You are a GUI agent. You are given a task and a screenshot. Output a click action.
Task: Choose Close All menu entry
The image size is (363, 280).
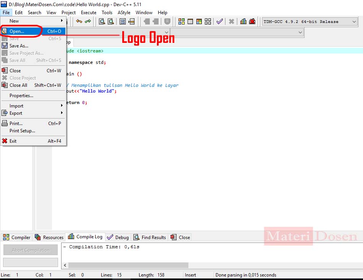click(33, 85)
